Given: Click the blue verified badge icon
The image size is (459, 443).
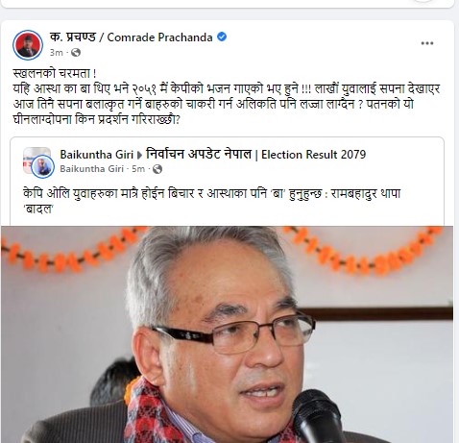Looking at the screenshot, I should pos(222,37).
